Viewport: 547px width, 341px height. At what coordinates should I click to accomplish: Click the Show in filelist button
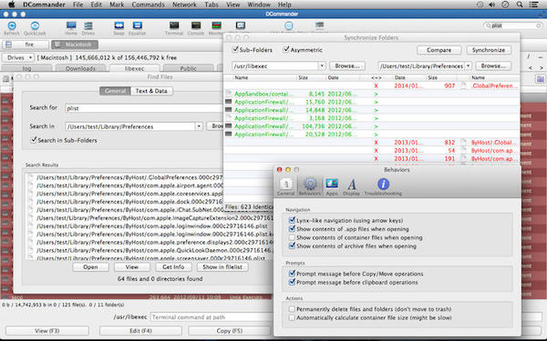(222, 266)
